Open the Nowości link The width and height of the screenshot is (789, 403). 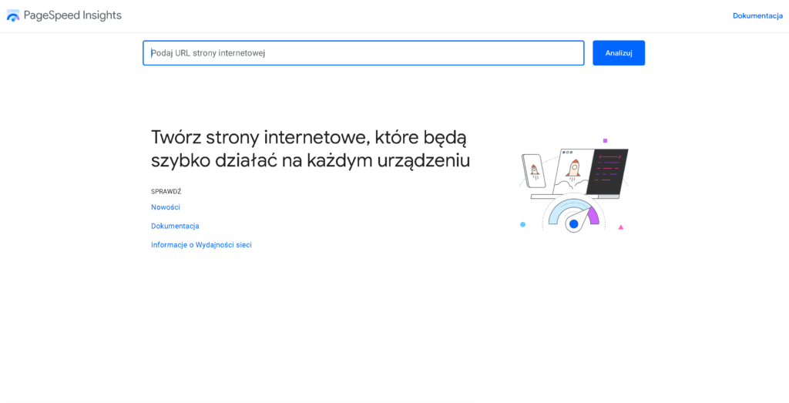click(165, 207)
